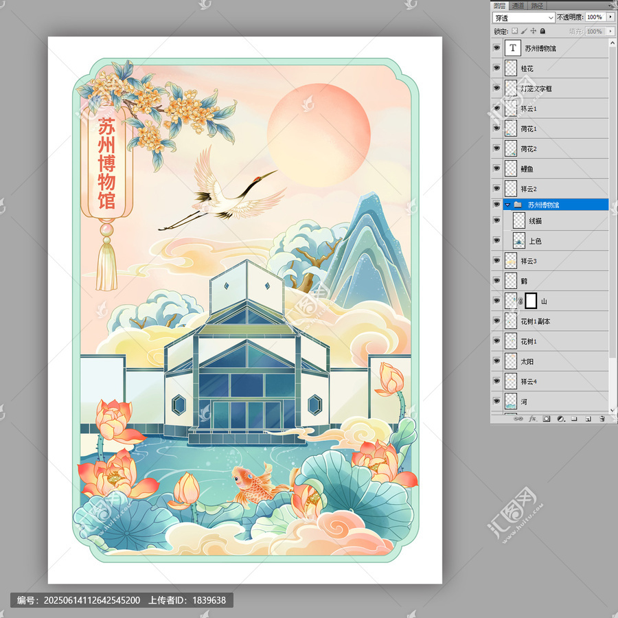Click the T icon of the text layer
This screenshot has width=618, height=618.
512,48
